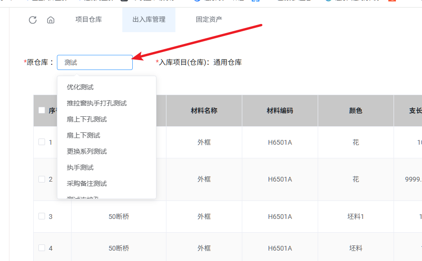This screenshot has height=261, width=422.
Task: Select the checkbox for row 4
Action: [x=42, y=248]
